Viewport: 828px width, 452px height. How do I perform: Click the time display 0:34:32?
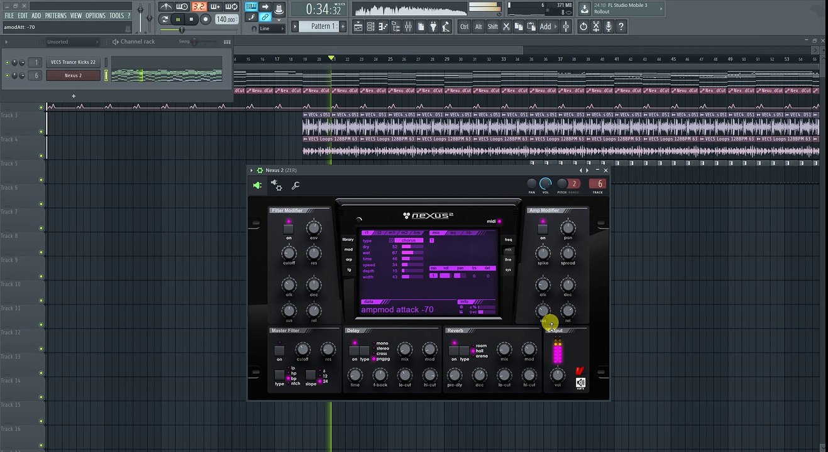(319, 9)
